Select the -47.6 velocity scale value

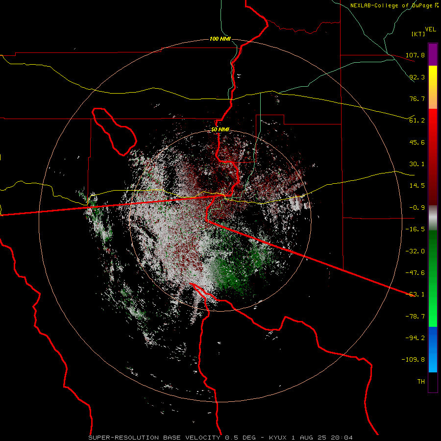click(x=415, y=273)
